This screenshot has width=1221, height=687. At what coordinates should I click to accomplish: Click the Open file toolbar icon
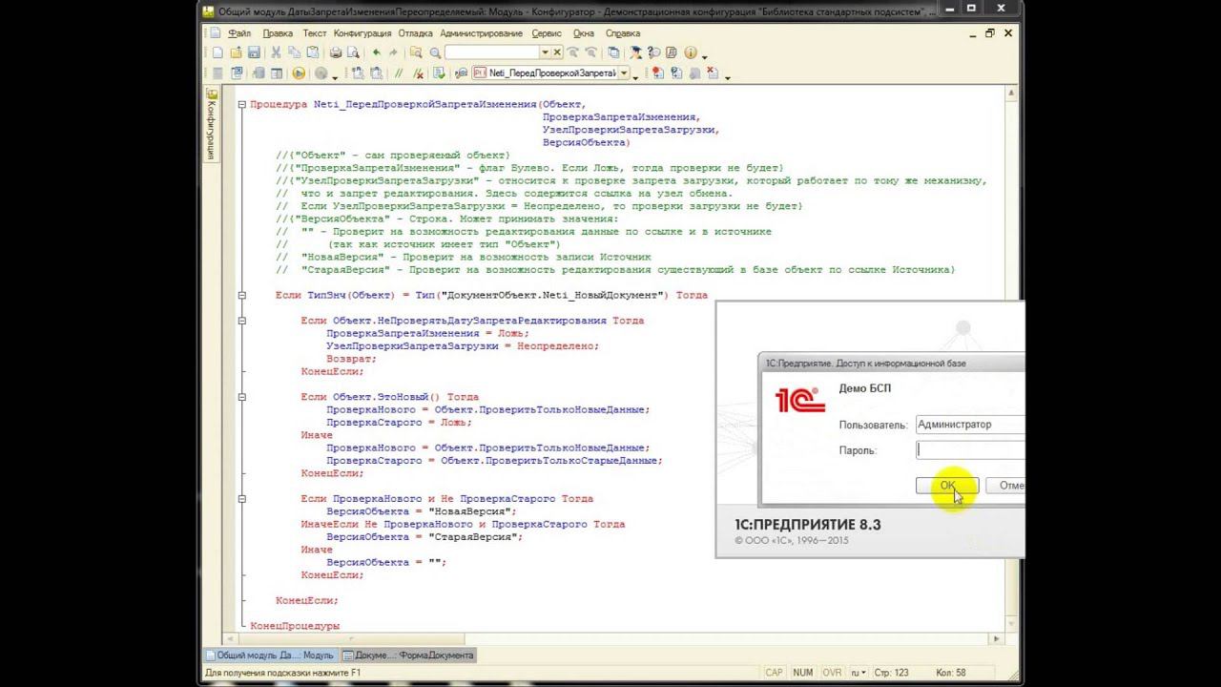236,52
